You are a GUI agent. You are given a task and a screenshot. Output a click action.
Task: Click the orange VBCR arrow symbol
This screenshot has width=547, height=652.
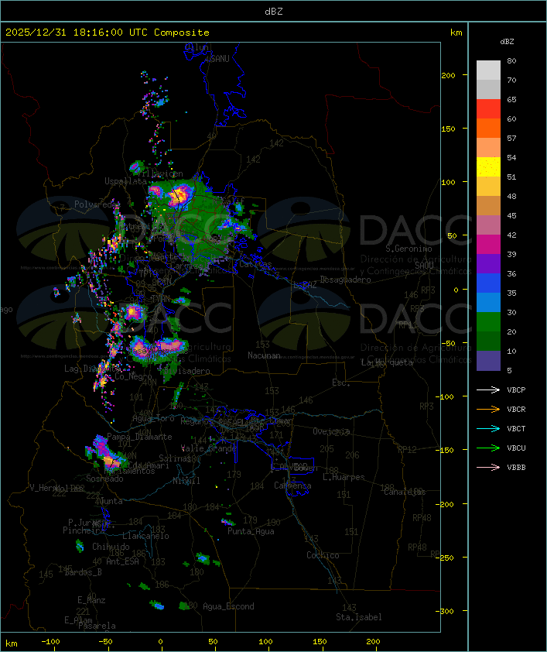coord(488,409)
